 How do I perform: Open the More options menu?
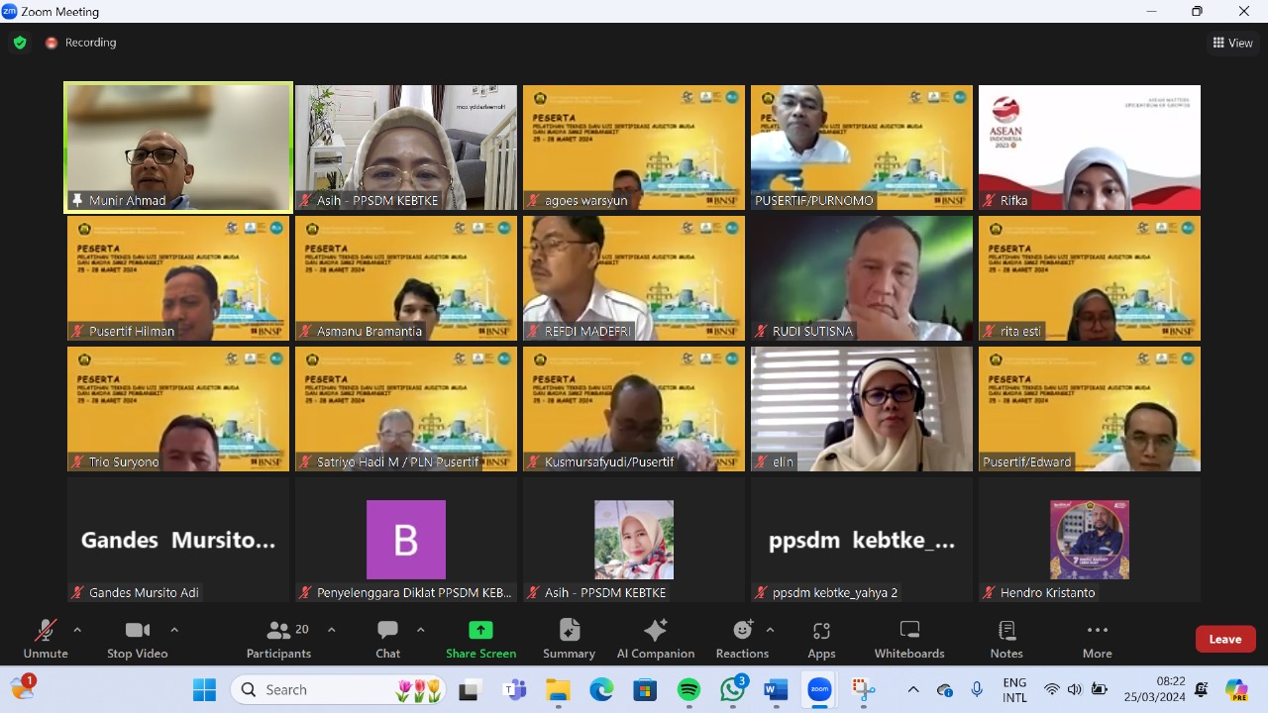pyautogui.click(x=1097, y=639)
